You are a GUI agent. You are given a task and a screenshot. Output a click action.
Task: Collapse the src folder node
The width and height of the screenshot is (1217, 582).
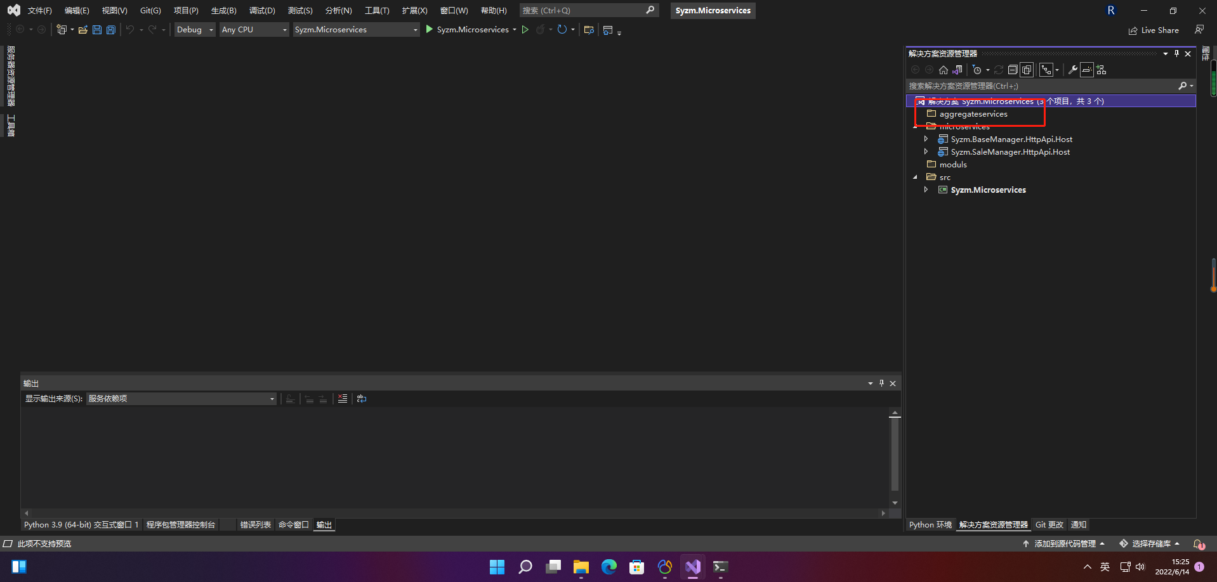(x=915, y=178)
